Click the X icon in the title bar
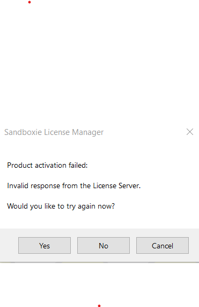 pyautogui.click(x=190, y=132)
